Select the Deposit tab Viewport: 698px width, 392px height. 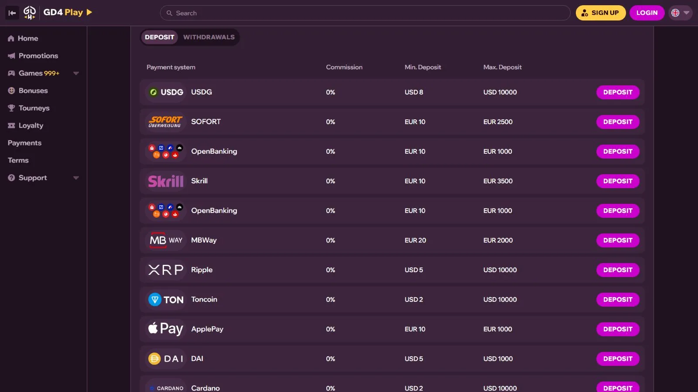click(x=159, y=37)
